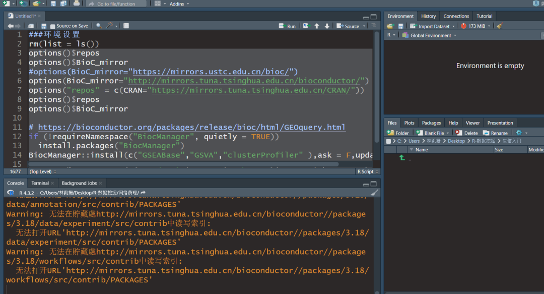The image size is (544, 294).
Task: Close the Untitled1 tab
Action: click(x=39, y=16)
